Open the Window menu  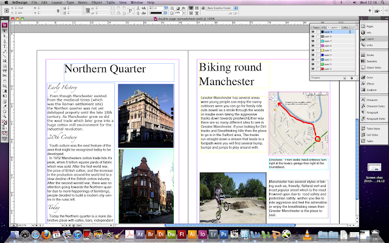coord(137,2)
